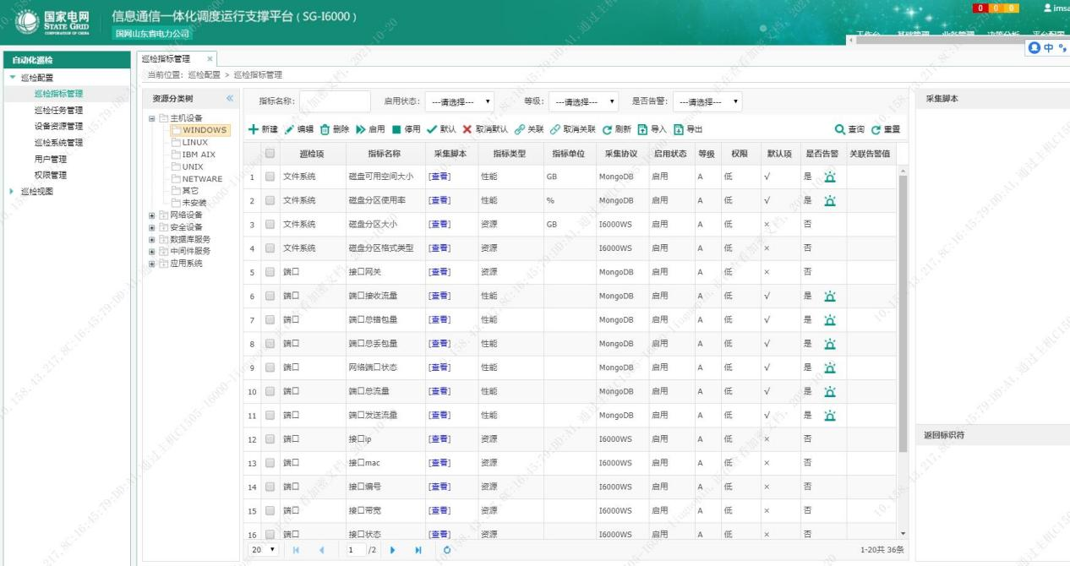The height and width of the screenshot is (566, 1070).
Task: Click the 导出 (Export) icon
Action: point(678,129)
